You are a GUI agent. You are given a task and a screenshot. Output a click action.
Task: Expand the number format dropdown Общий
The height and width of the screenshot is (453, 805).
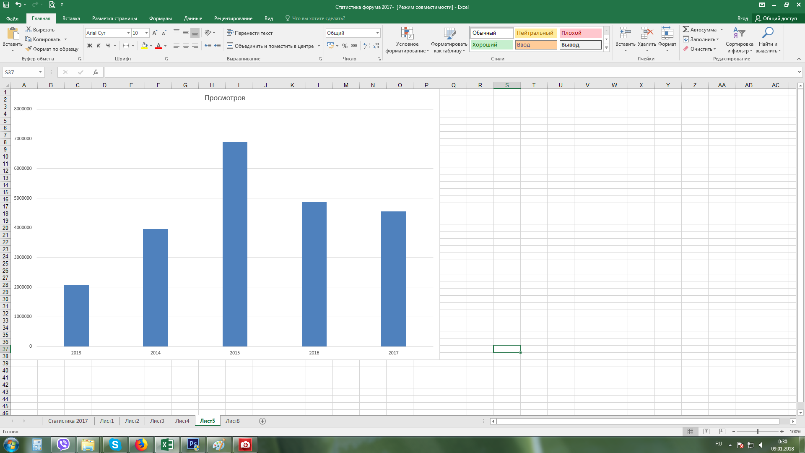pos(377,33)
